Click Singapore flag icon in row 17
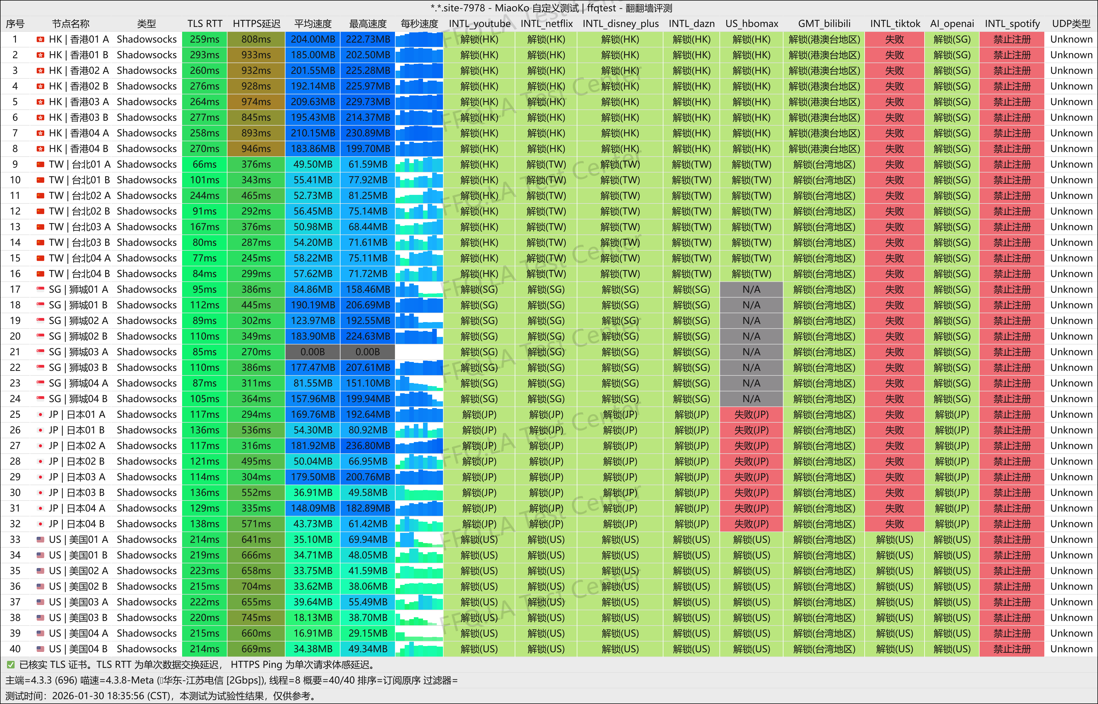Screen dimensions: 1098x704 [40, 290]
